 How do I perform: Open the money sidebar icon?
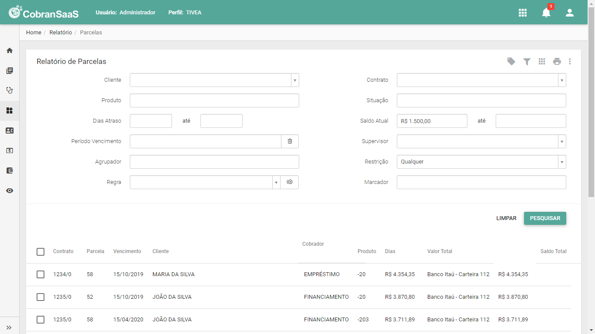10,150
